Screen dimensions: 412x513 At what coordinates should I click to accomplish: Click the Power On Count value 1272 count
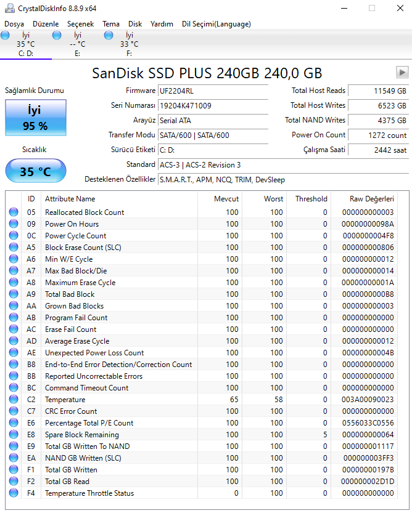378,135
